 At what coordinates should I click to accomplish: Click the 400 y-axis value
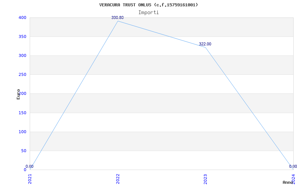coord(22,17)
